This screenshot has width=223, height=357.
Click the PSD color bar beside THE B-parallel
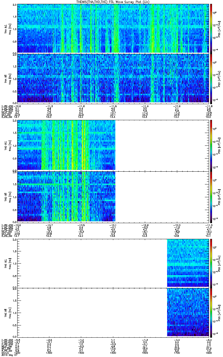211,312
